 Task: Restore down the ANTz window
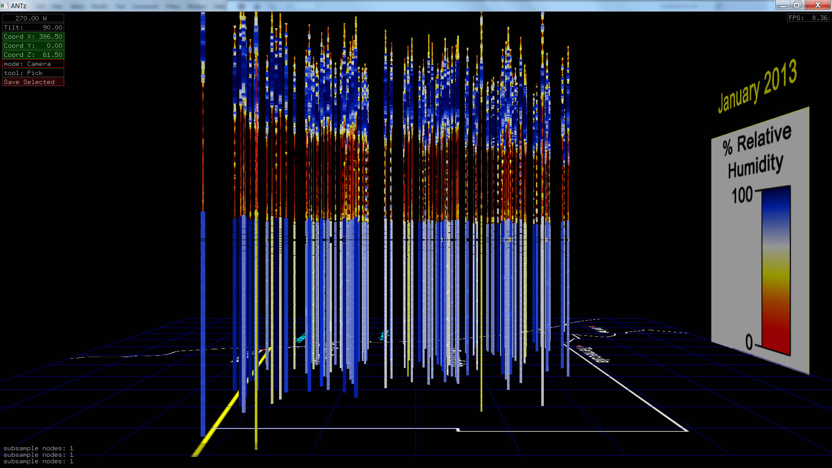[x=797, y=5]
